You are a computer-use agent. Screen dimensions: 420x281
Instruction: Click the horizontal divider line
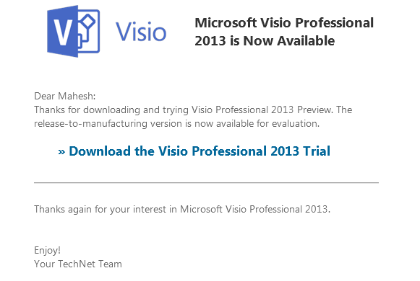click(206, 183)
